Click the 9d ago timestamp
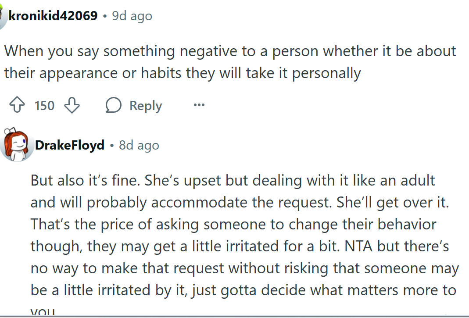 (x=132, y=15)
